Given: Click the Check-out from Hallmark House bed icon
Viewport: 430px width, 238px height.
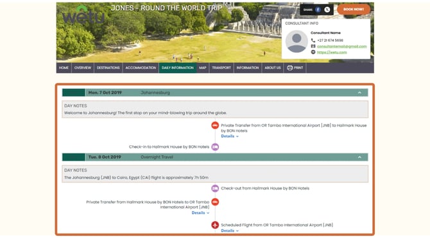Looking at the screenshot, I should [x=215, y=188].
